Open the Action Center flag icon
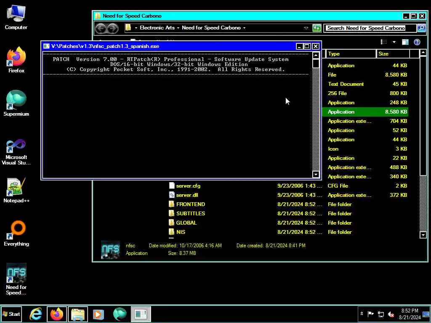Screen dimensions: 431x323 [370, 314]
